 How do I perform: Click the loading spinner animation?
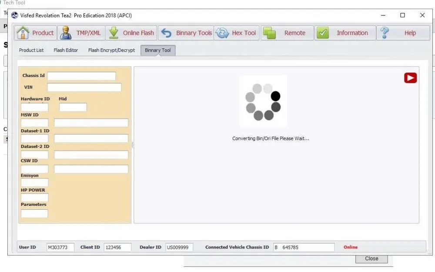[x=263, y=101]
